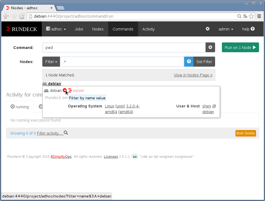
Task: Bookmark page with star icon
Action: coord(251,16)
